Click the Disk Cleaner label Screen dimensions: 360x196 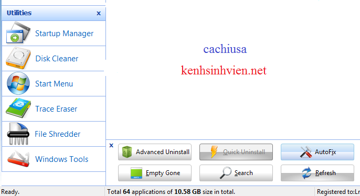click(57, 59)
